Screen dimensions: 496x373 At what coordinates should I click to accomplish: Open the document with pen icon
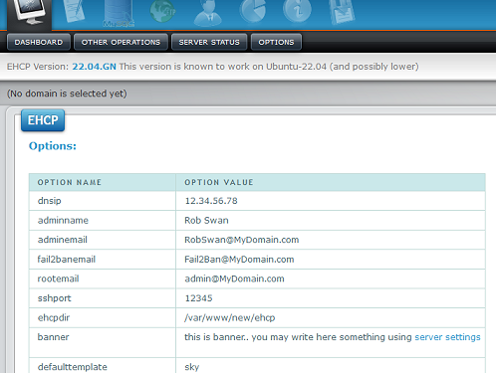75,11
